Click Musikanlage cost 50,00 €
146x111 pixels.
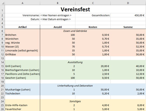coord(93,89)
